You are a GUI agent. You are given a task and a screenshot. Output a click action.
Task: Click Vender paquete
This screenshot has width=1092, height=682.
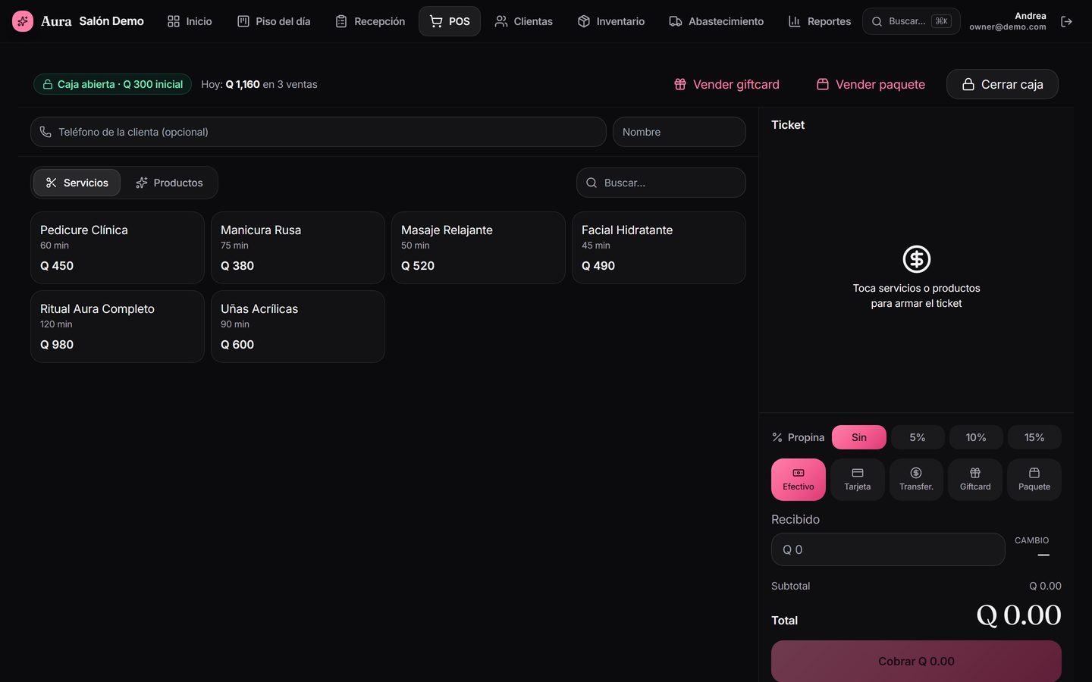coord(871,84)
